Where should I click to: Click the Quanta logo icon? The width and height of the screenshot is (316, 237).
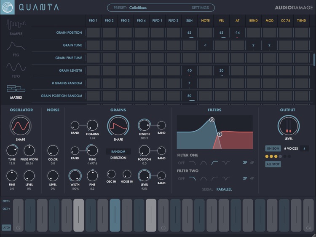click(x=8, y=7)
